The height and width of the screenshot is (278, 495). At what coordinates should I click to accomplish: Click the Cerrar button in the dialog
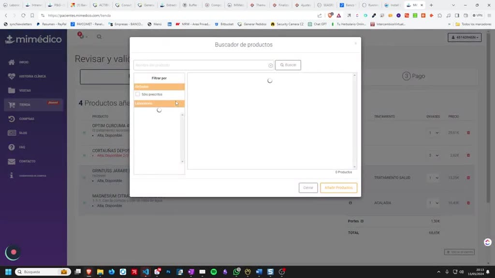pos(308,188)
